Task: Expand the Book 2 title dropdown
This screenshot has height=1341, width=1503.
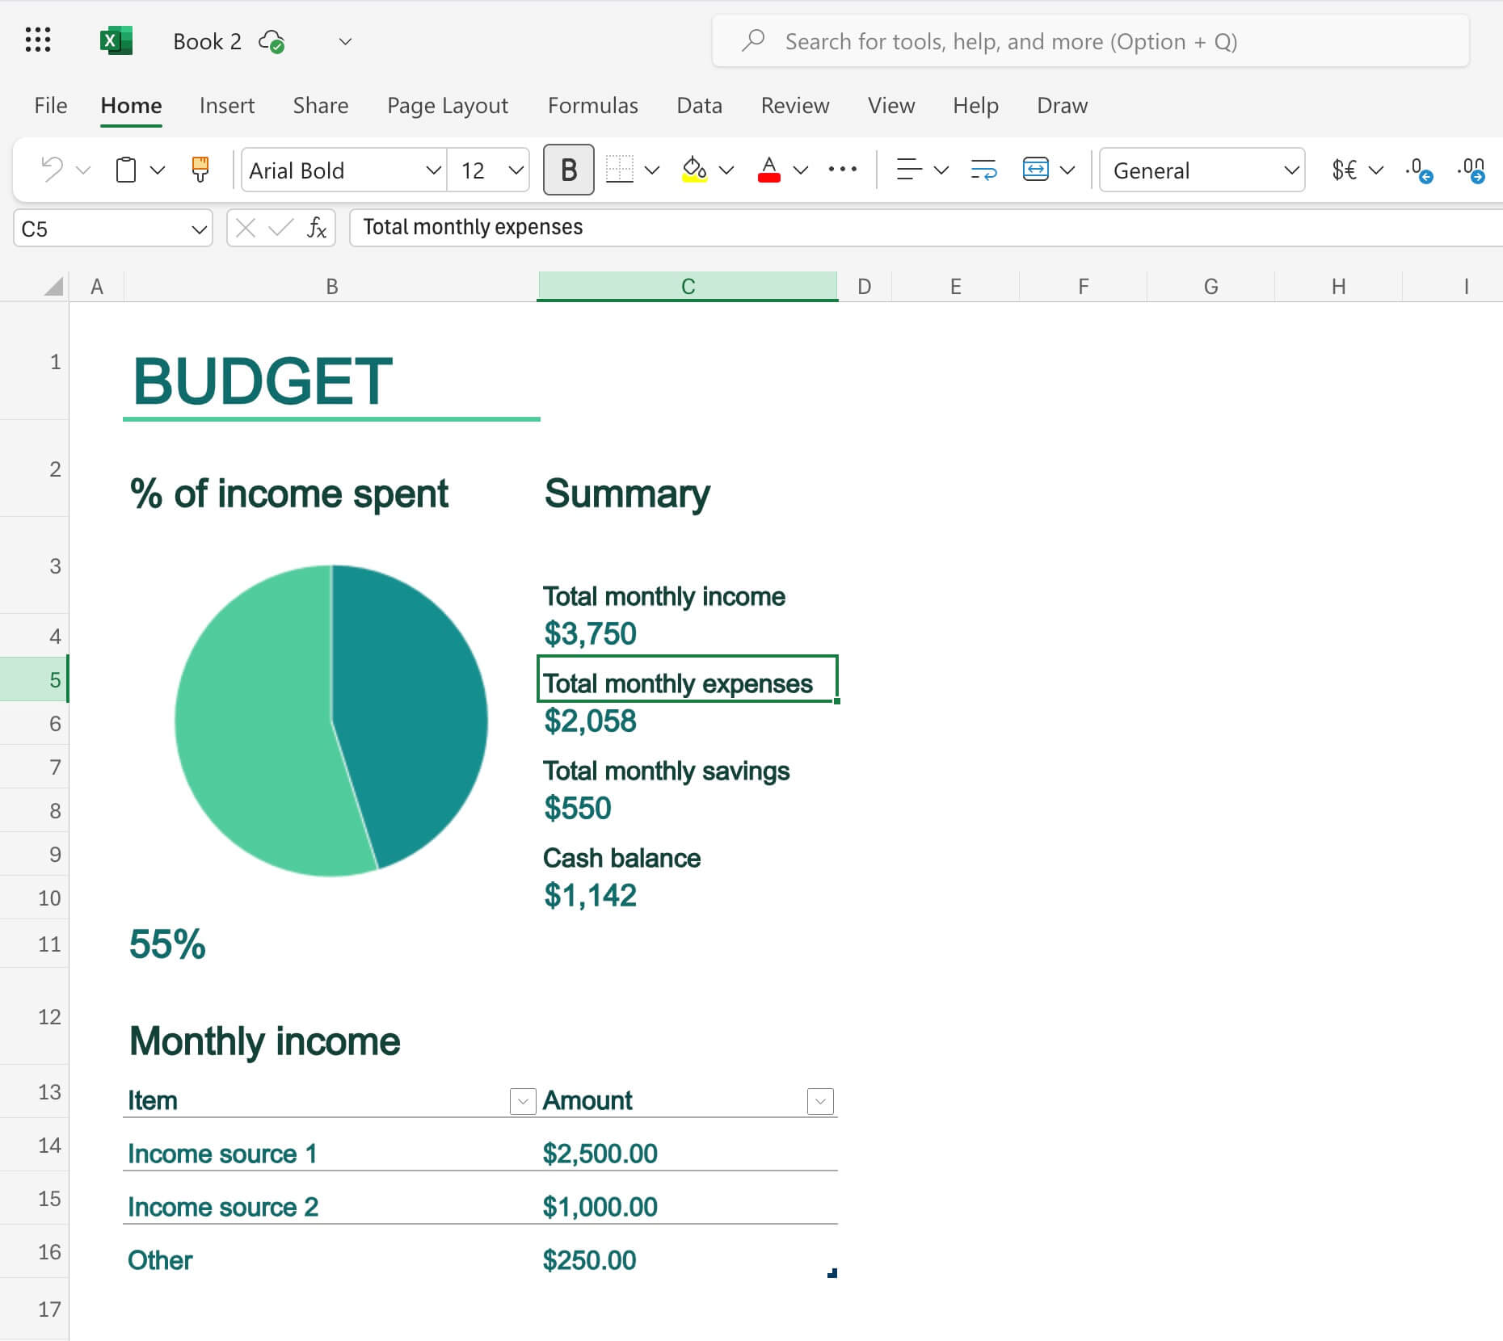Action: pyautogui.click(x=345, y=41)
